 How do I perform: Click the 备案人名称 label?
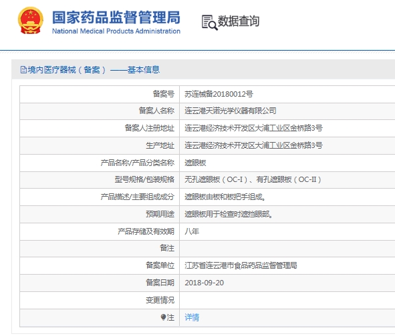pyautogui.click(x=156, y=111)
